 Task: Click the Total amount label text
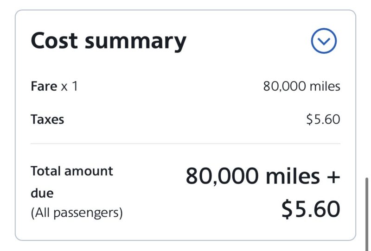click(72, 171)
